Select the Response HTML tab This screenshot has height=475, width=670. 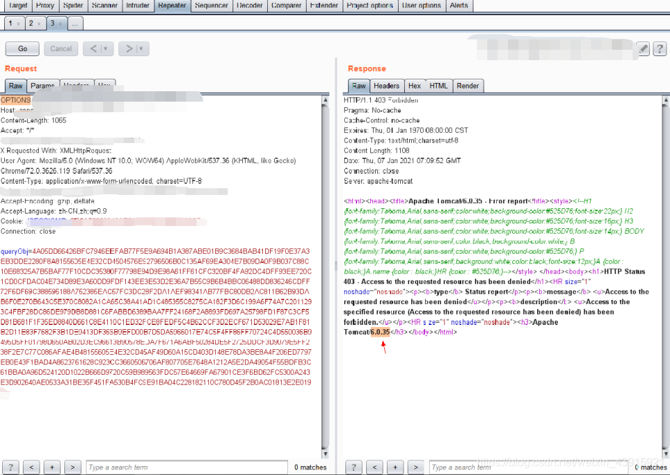pos(438,86)
